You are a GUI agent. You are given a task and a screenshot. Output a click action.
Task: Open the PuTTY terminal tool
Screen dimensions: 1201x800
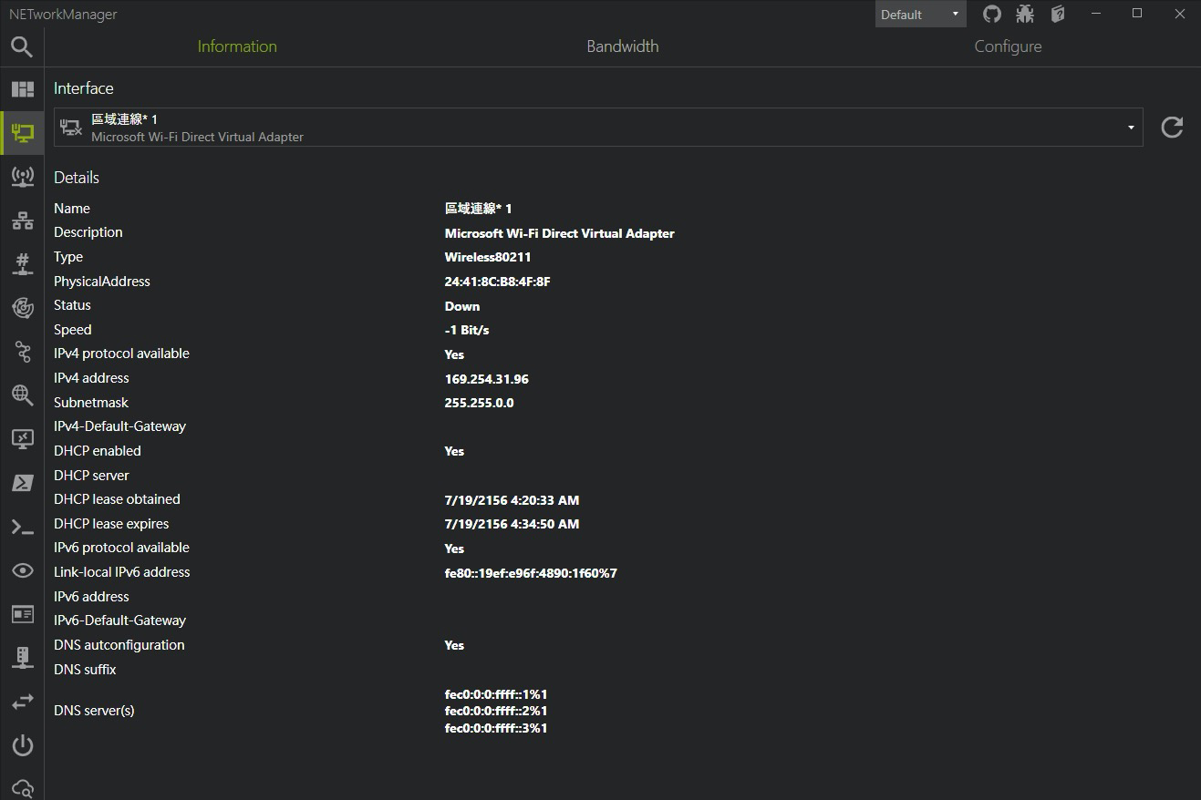pos(23,526)
